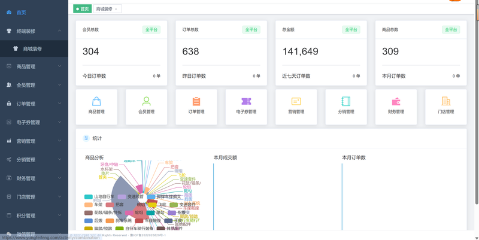479x240 pixels.
Task: Expand the 门店管理 menu chevron
Action: 59,197
